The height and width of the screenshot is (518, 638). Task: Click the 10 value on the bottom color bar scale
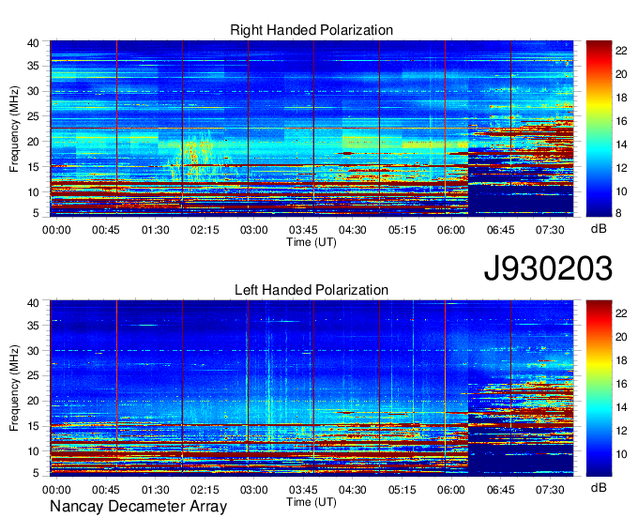tap(621, 454)
